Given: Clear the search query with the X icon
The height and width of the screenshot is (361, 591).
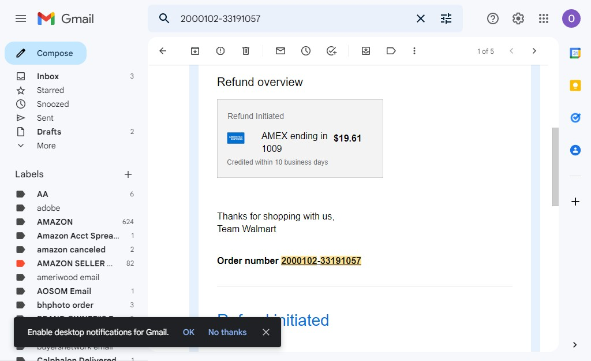Looking at the screenshot, I should tap(421, 18).
